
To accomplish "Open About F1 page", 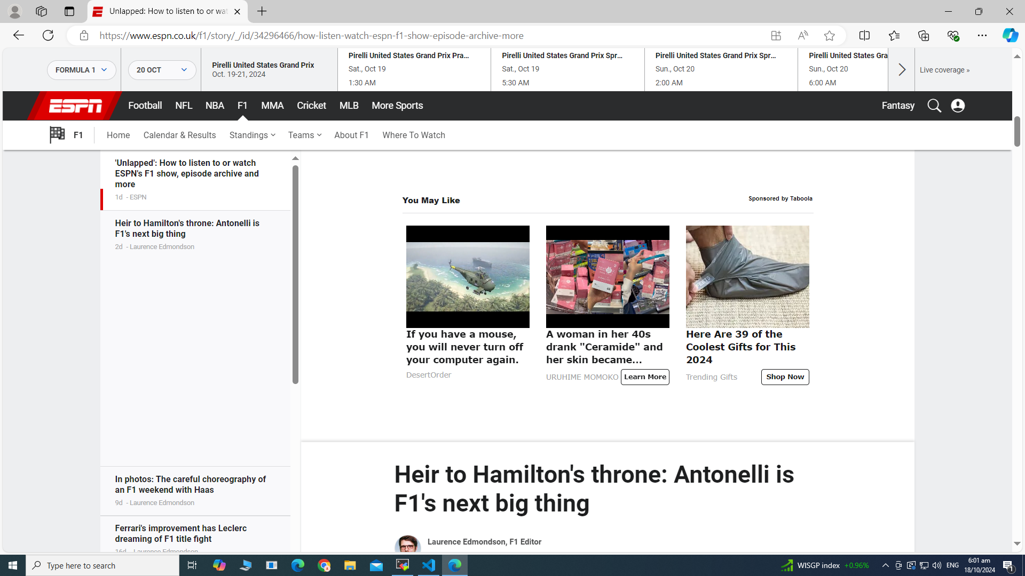I will point(351,135).
